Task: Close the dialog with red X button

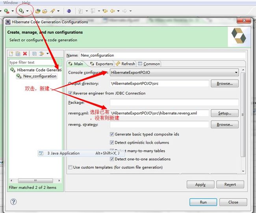Action: 244,20
